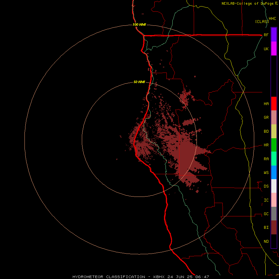Click the DS legend label
The image size is (279, 279).
point(266,186)
